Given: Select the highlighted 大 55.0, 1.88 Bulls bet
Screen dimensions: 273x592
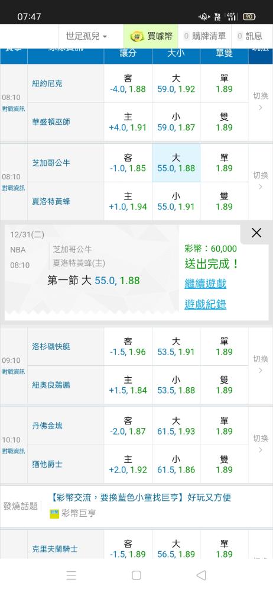Looking at the screenshot, I should click(176, 163).
